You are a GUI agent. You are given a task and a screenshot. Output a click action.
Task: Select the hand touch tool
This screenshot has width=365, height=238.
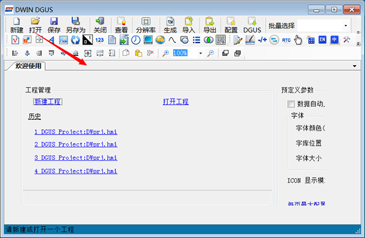pyautogui.click(x=298, y=40)
